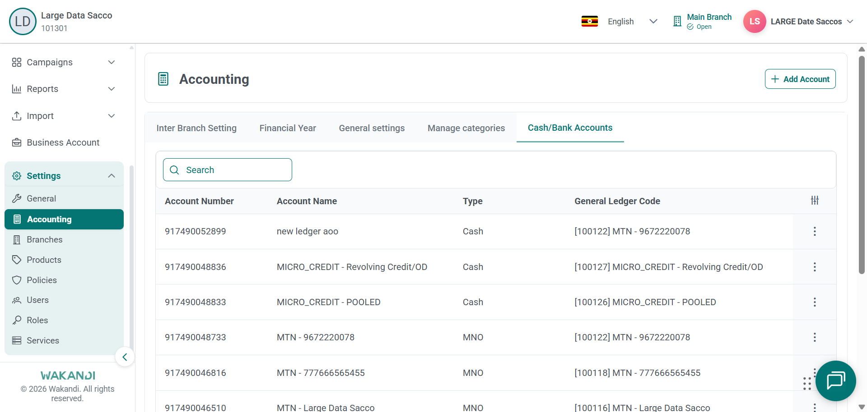This screenshot has width=867, height=412.
Task: Open row menu for MICRO_CREDIT Revolving Credit/OD
Action: pos(815,267)
